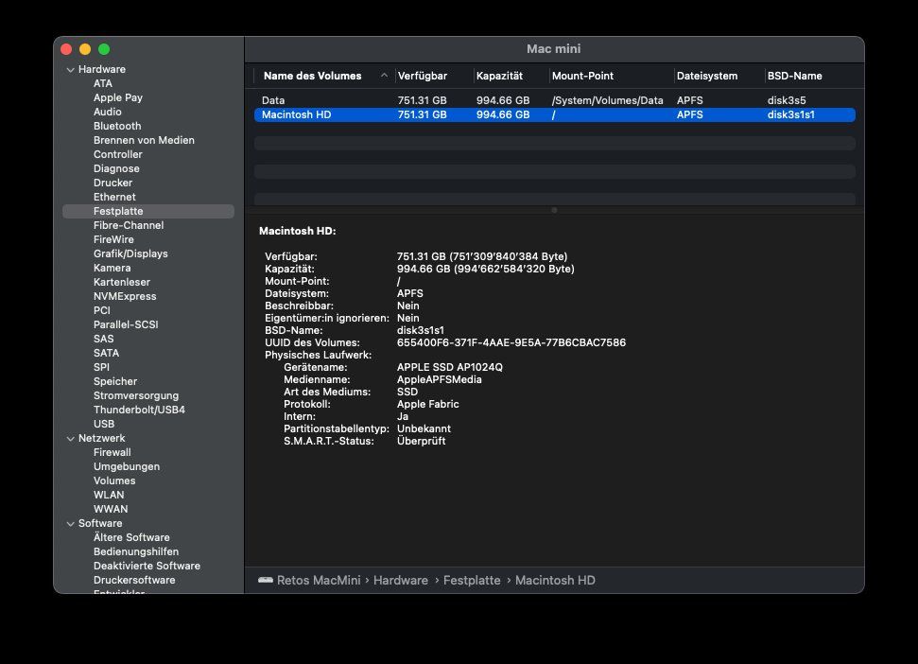Select Grafik/Displays in the sidebar
The height and width of the screenshot is (664, 918).
click(x=130, y=253)
